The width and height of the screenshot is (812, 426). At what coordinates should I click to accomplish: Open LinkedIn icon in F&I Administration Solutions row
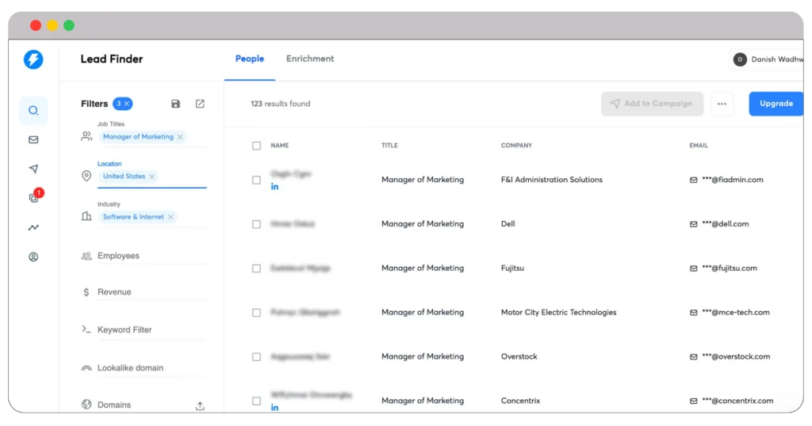(x=274, y=187)
